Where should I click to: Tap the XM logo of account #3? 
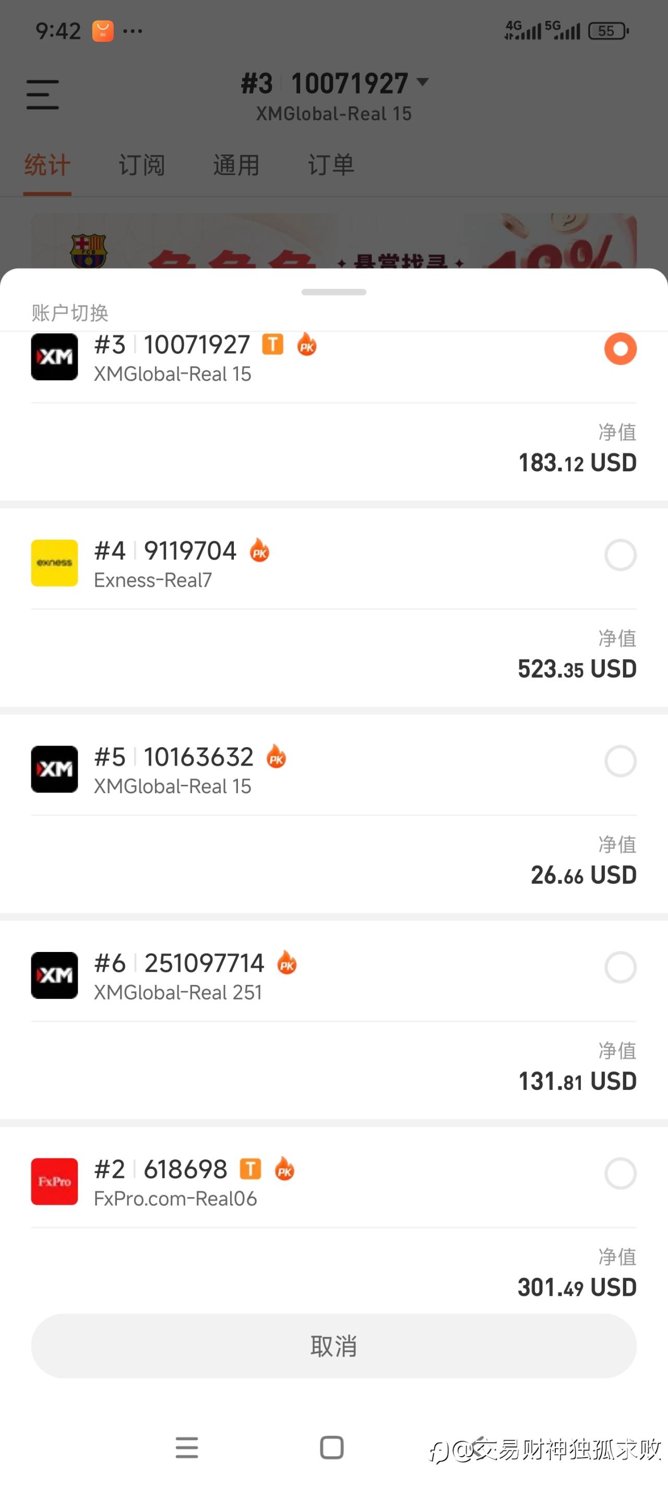(x=54, y=356)
